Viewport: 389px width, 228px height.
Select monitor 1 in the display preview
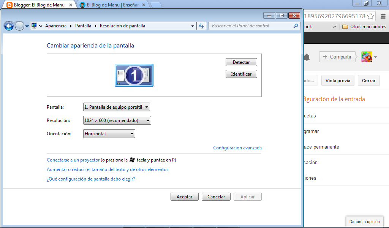click(x=134, y=75)
